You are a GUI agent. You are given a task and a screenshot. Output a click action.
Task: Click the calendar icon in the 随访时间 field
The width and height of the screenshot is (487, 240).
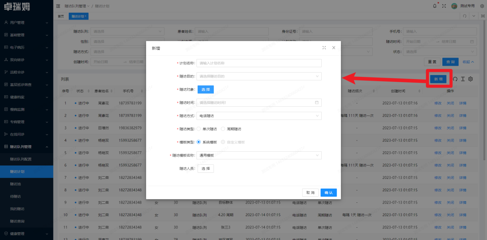317,103
